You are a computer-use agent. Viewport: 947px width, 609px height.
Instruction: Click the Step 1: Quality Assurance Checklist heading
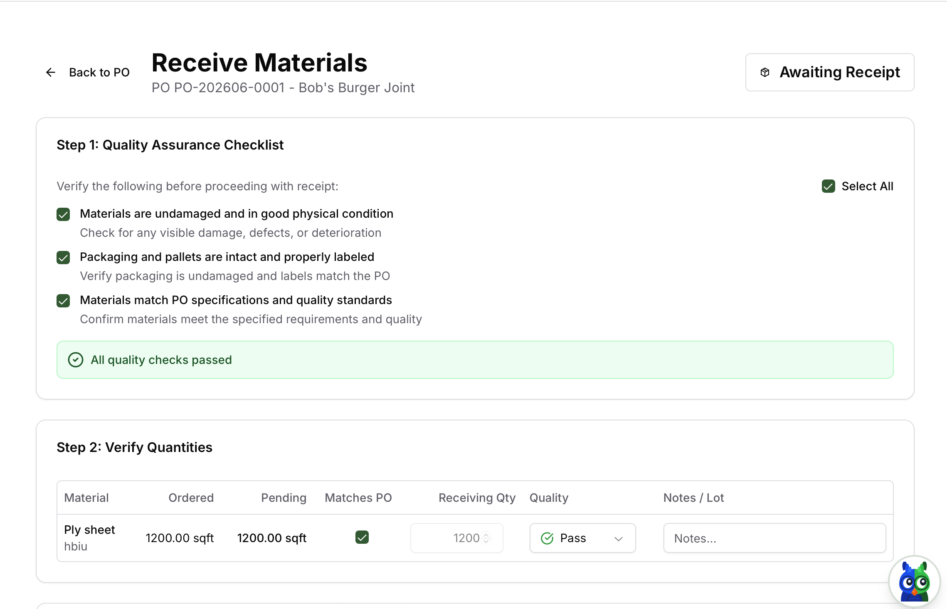(170, 145)
